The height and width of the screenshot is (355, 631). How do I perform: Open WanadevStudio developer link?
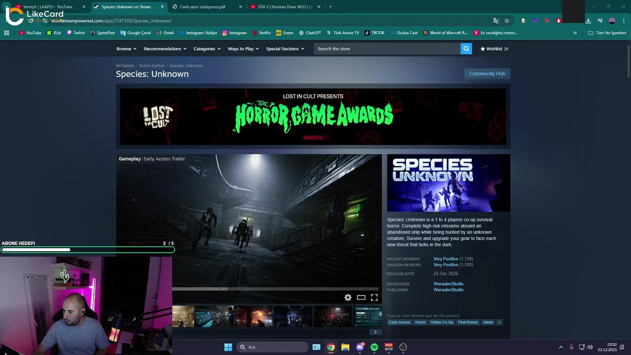point(448,284)
